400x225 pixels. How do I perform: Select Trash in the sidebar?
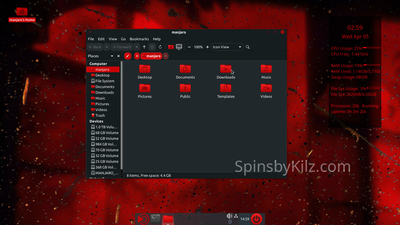point(100,115)
